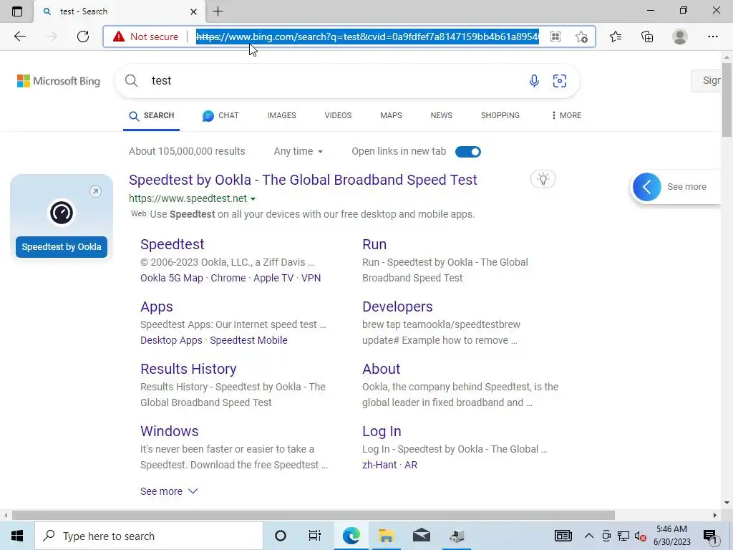Open the Favorites list icon
This screenshot has width=733, height=550.
point(616,37)
